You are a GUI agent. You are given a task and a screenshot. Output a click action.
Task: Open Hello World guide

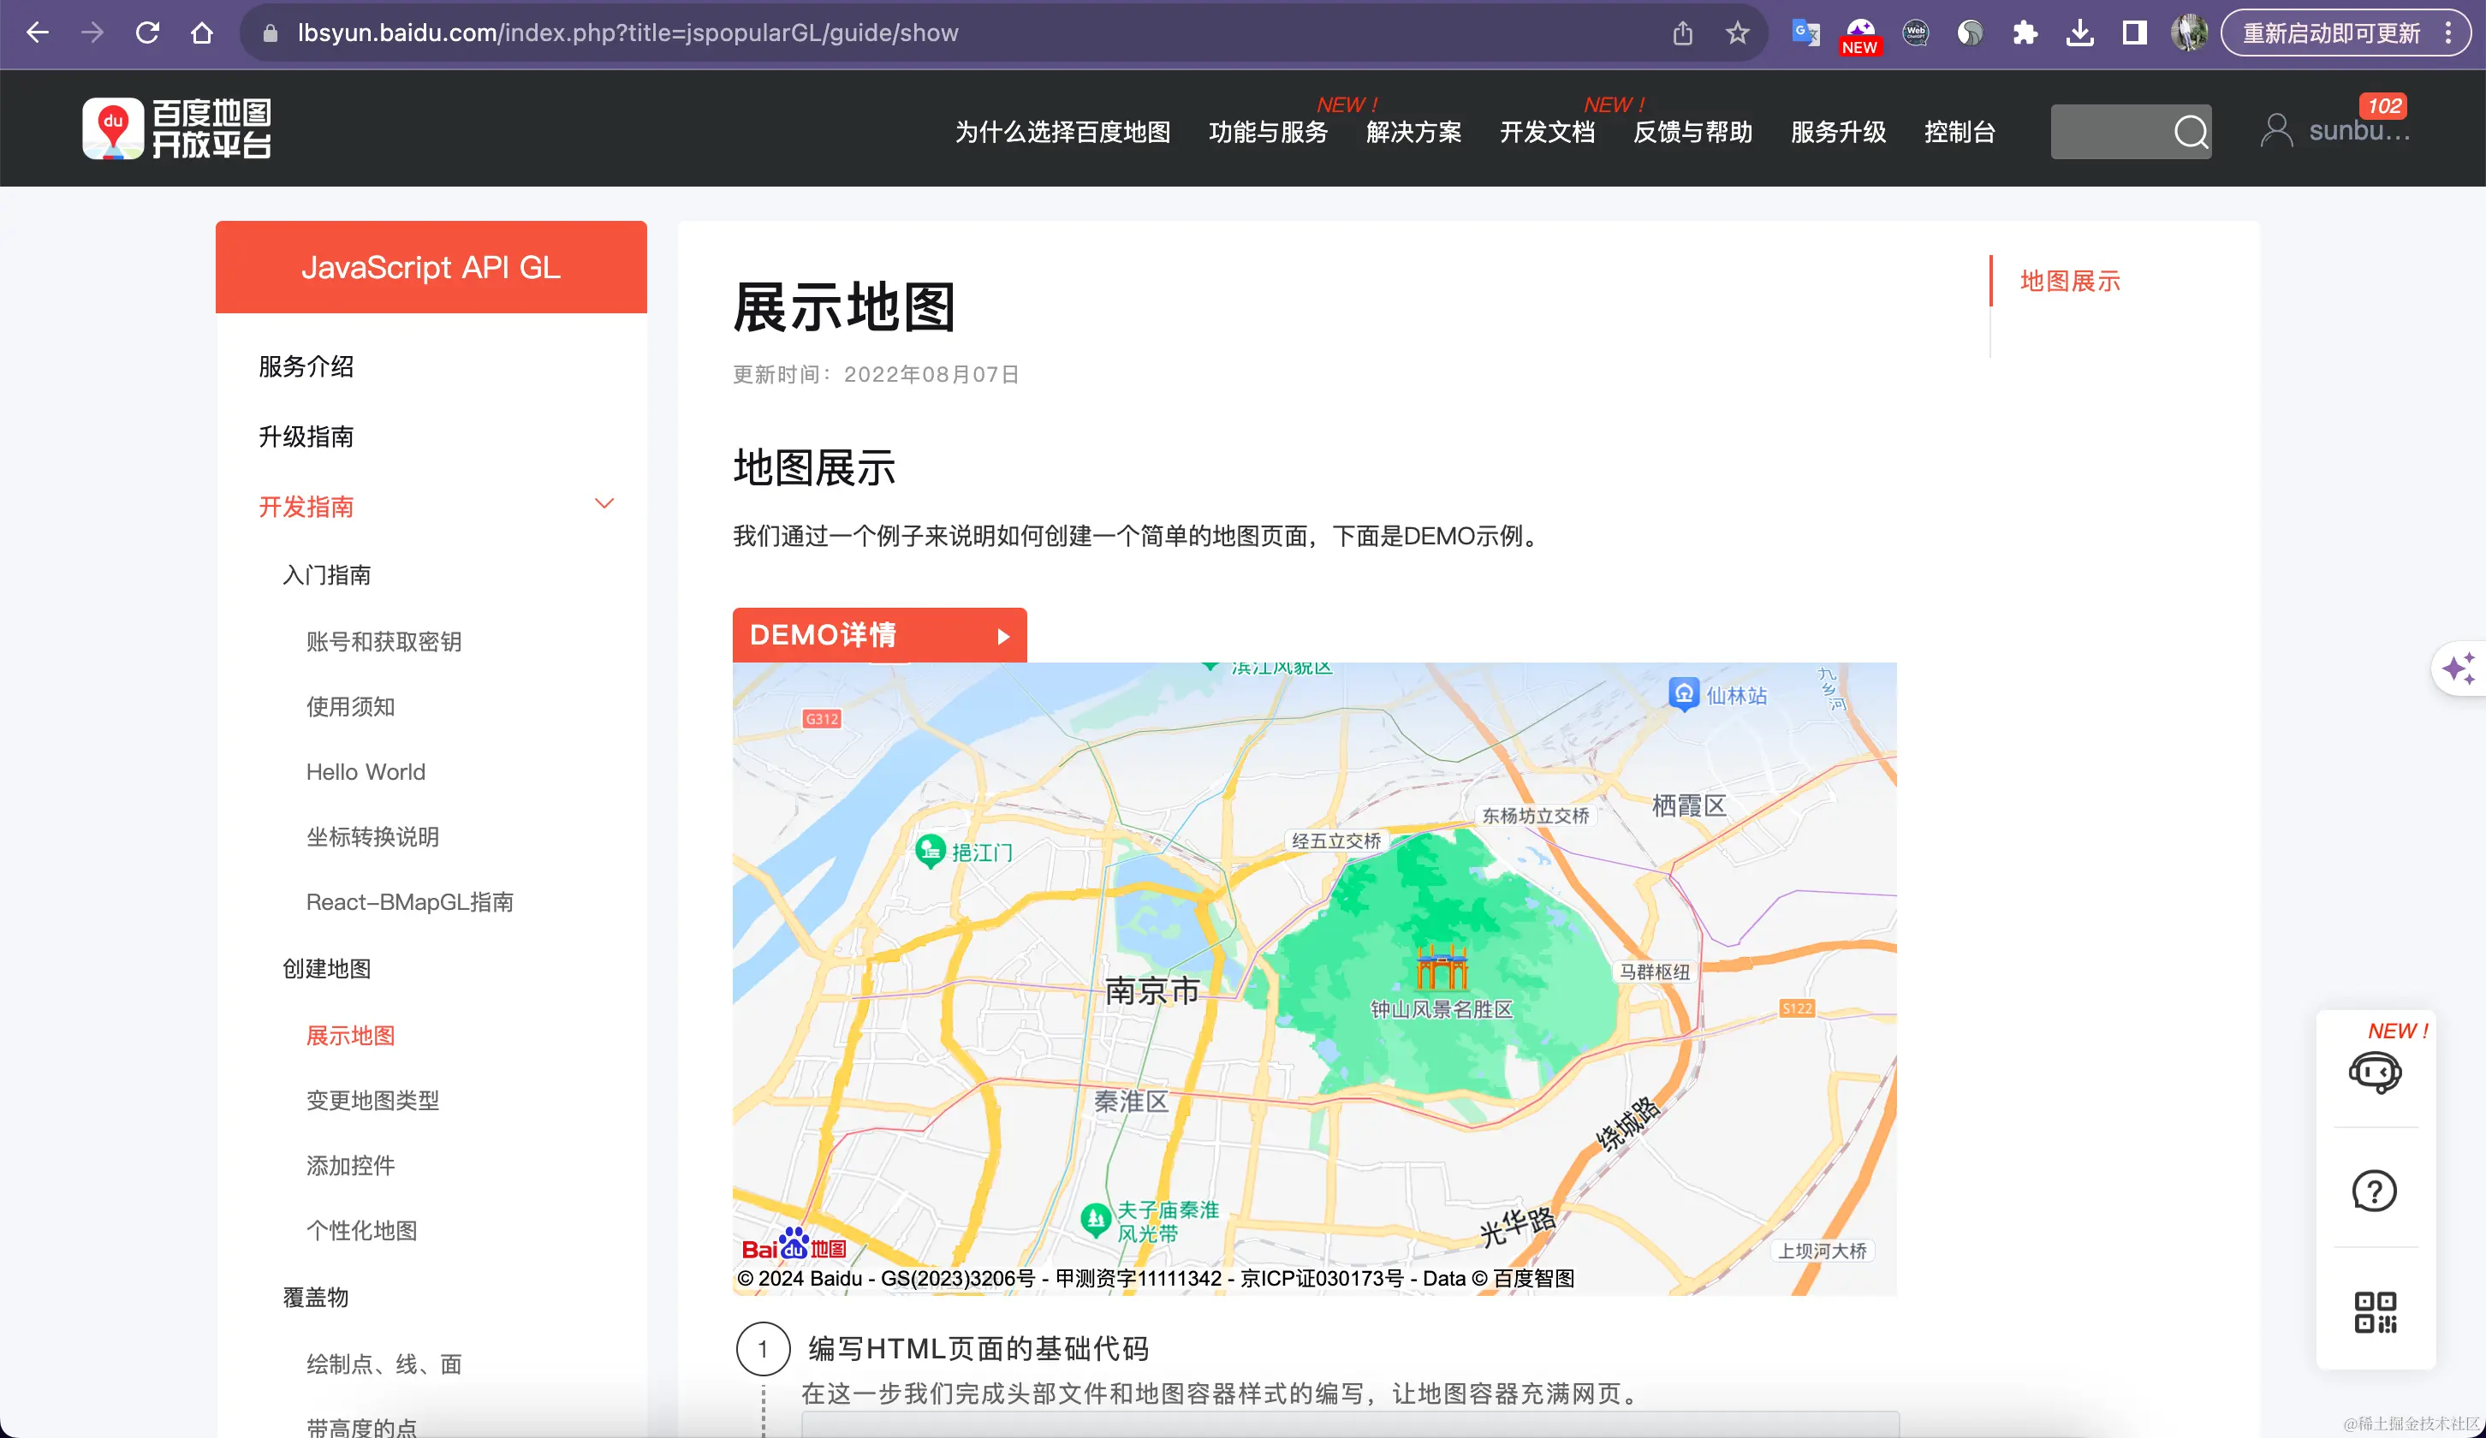[365, 771]
